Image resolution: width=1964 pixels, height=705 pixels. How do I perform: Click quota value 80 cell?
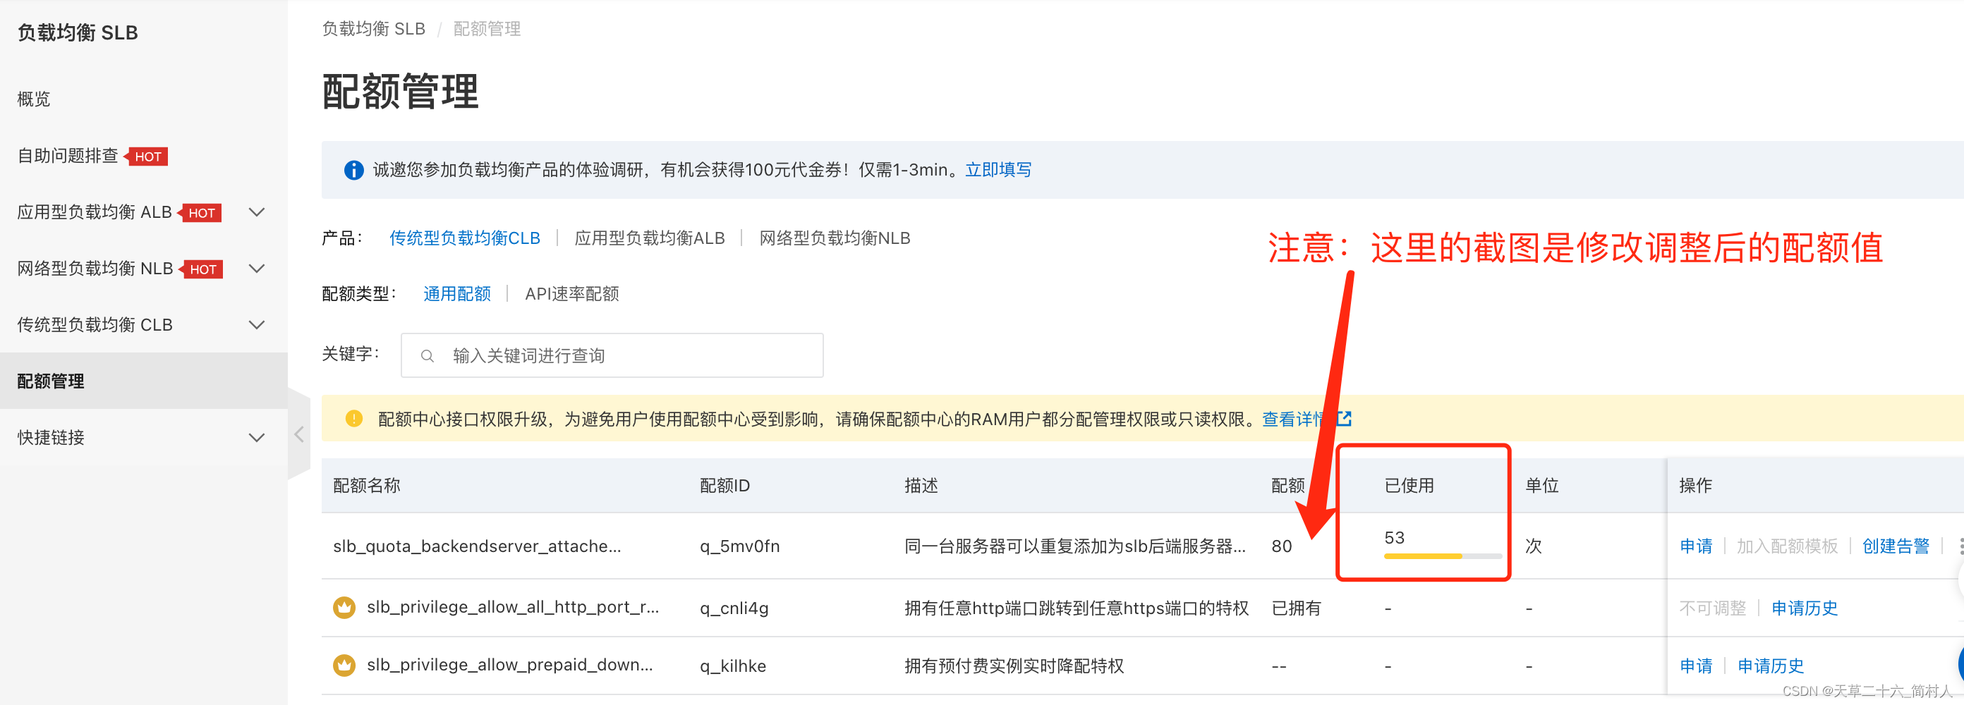pyautogui.click(x=1282, y=546)
